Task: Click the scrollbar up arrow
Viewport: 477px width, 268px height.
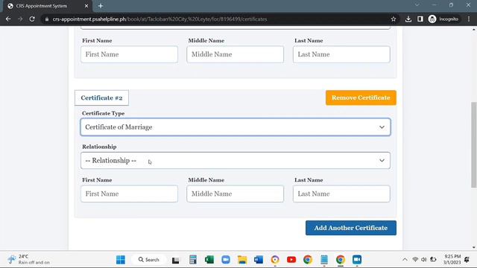Action: [x=474, y=30]
